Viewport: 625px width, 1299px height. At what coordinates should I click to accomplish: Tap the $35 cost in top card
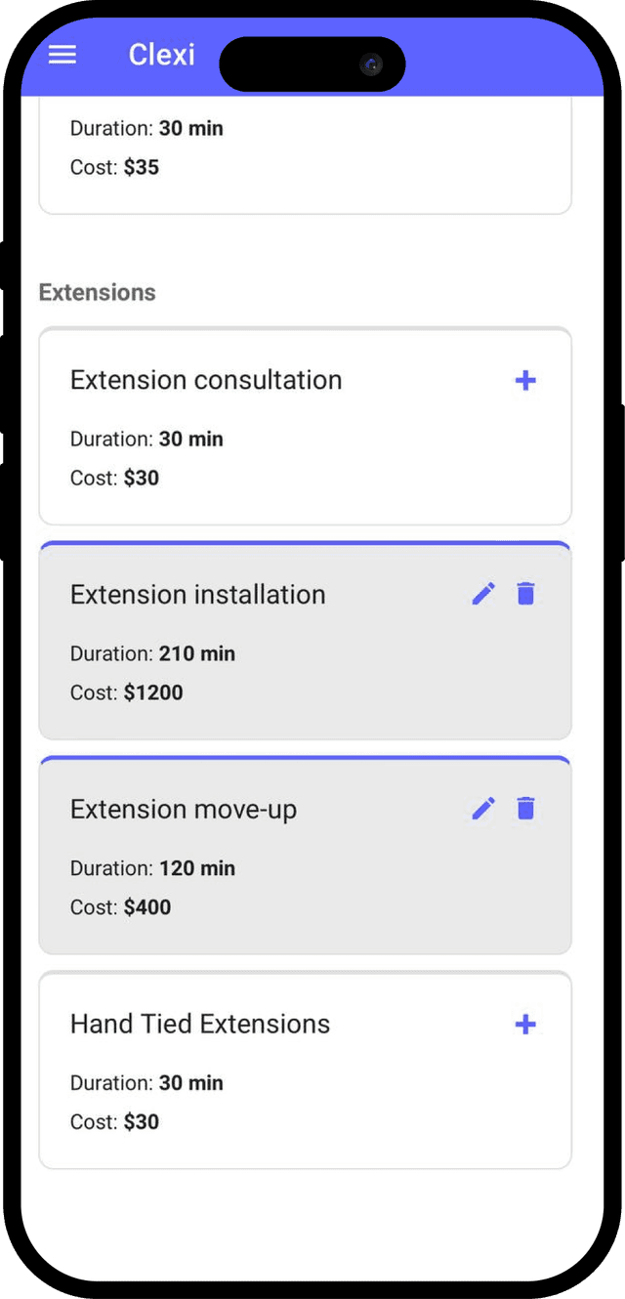[142, 167]
